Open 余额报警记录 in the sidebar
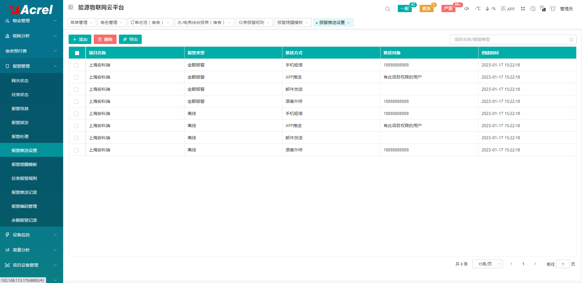The image size is (582, 283). pos(32,220)
